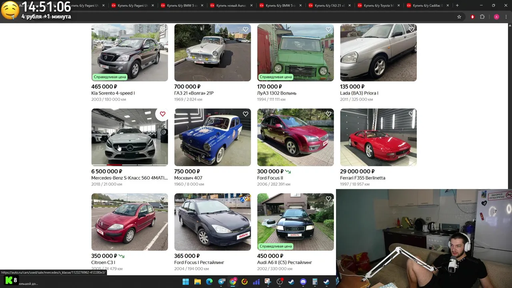The width and height of the screenshot is (512, 288).
Task: Switch to the Купить б/у ГАЗ 21 tab
Action: coord(330,6)
